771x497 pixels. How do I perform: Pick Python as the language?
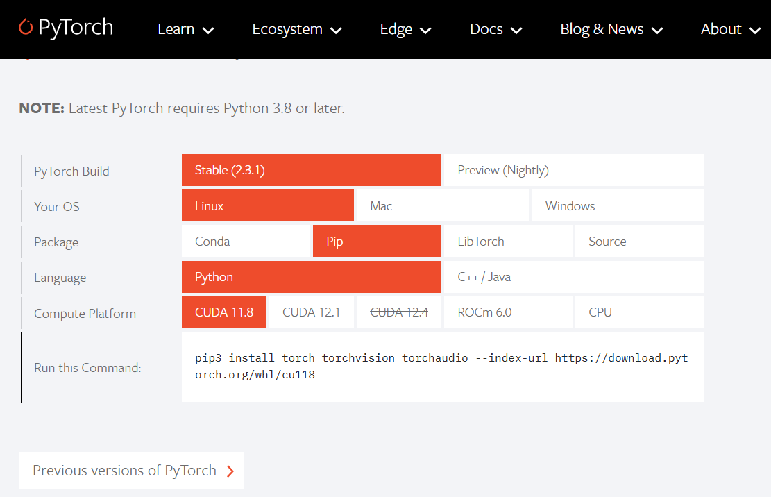[x=312, y=277]
